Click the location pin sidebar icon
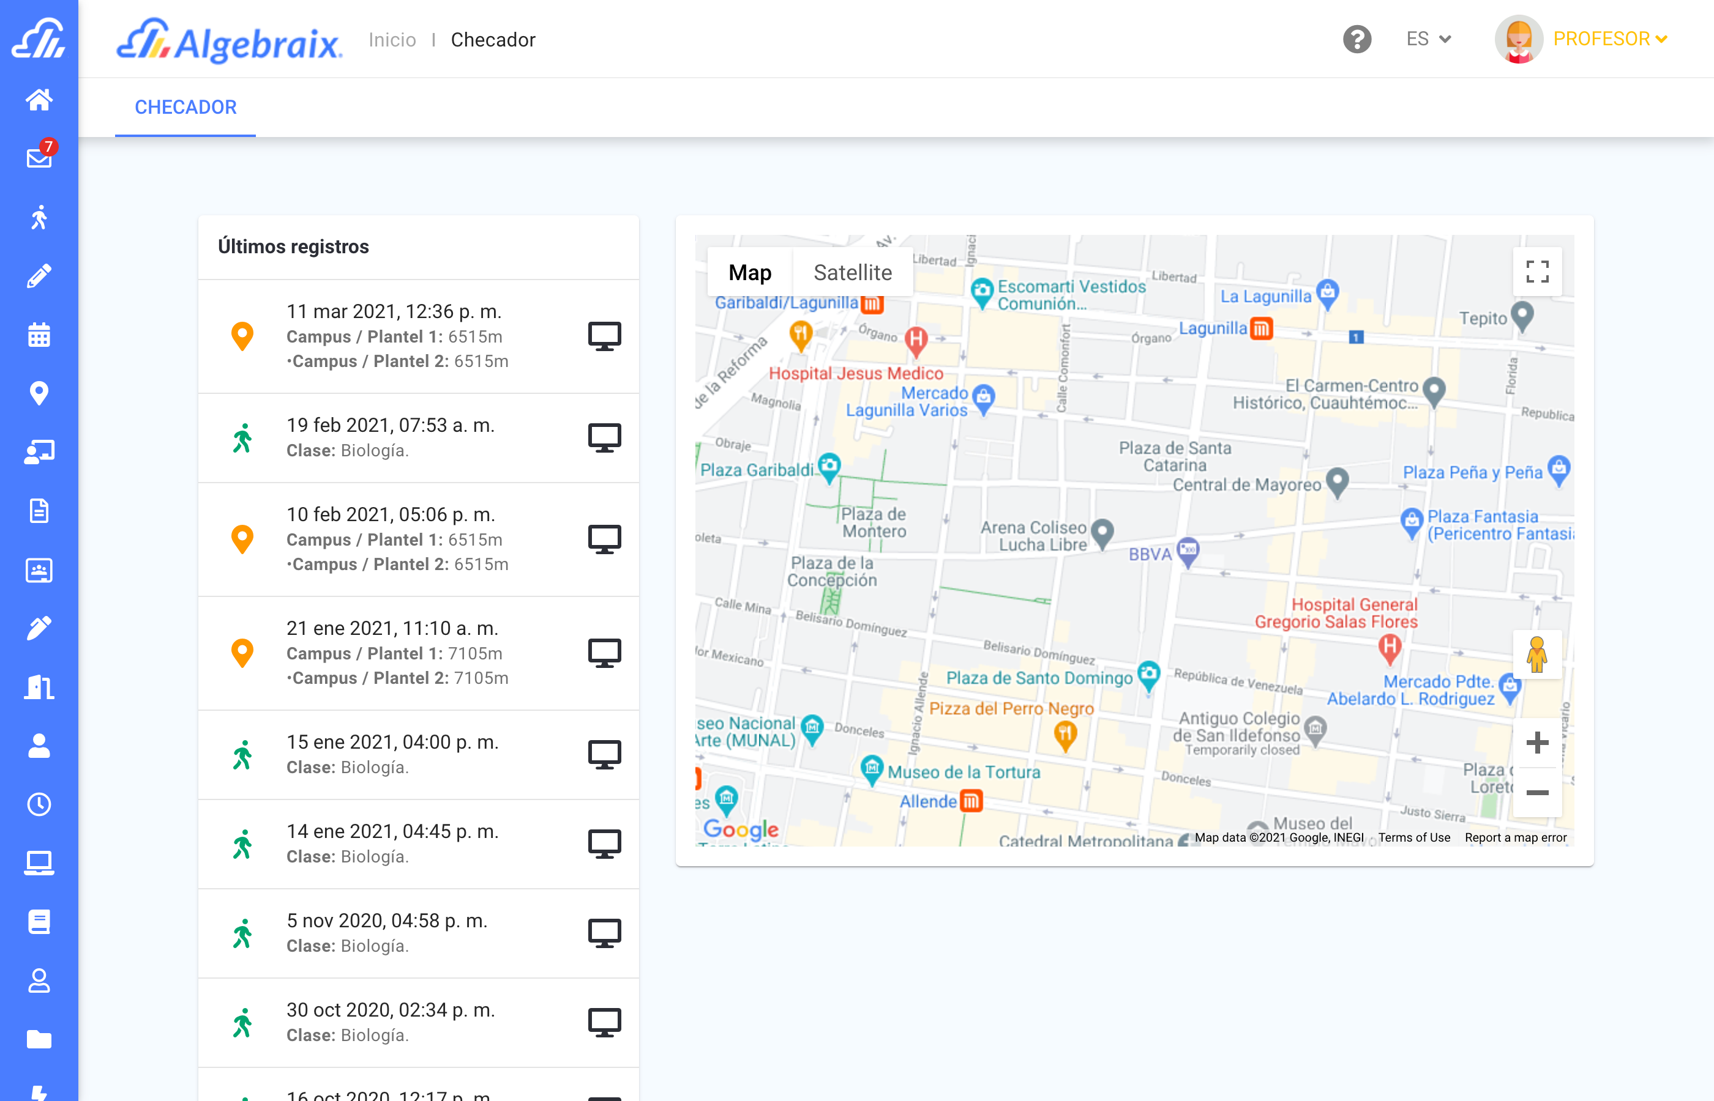Image resolution: width=1714 pixels, height=1101 pixels. tap(39, 393)
